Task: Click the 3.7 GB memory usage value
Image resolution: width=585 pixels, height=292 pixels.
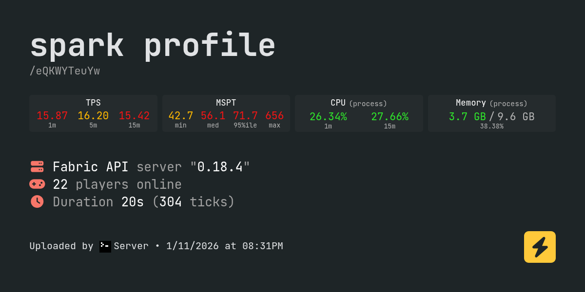Action: [467, 117]
